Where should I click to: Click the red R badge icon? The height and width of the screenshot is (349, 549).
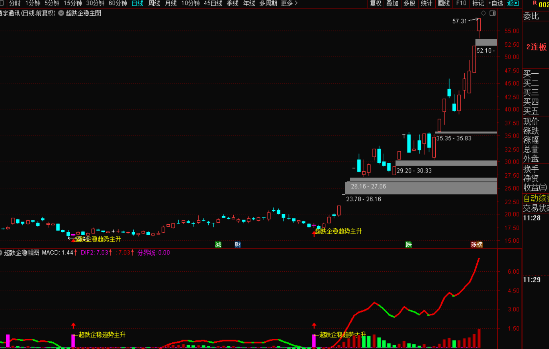[x=534, y=3]
